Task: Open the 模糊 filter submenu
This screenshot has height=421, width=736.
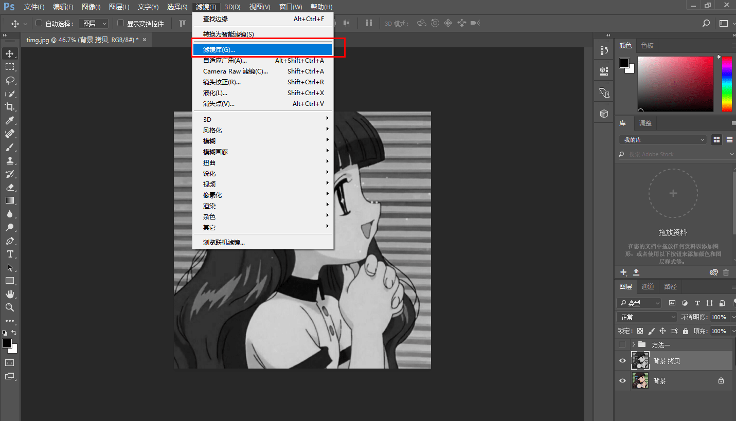Action: (x=263, y=141)
